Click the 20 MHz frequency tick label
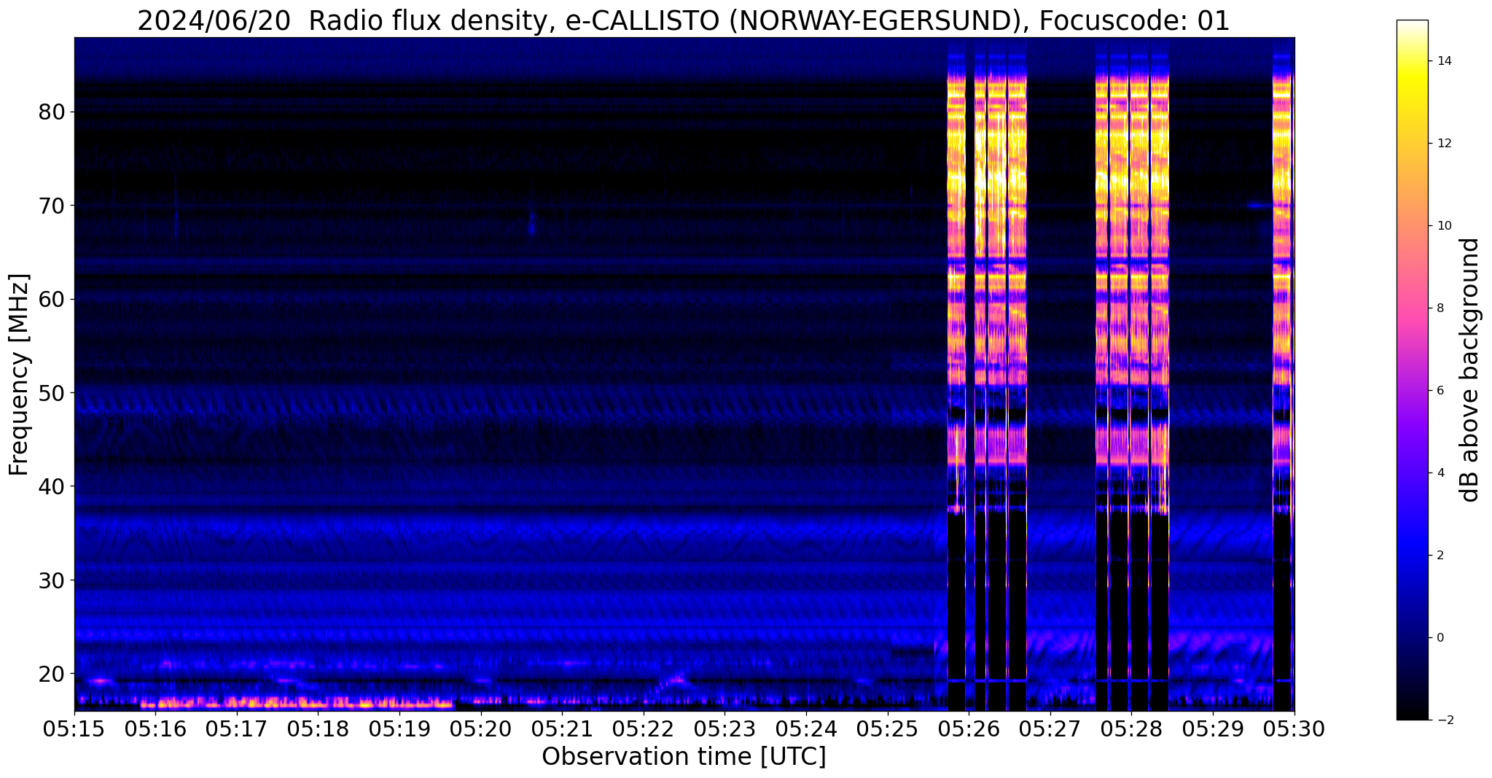 point(52,673)
